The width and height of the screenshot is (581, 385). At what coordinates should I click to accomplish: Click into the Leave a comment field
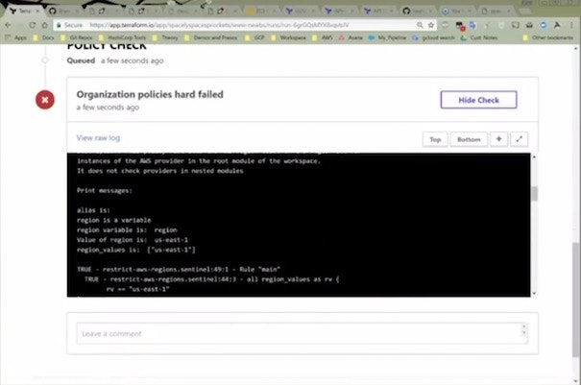302,333
